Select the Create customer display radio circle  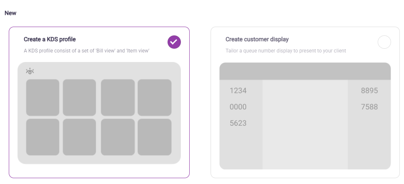384,42
